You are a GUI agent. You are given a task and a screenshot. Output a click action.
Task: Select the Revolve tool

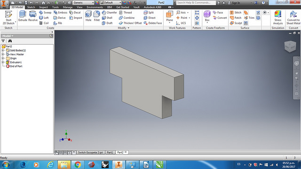pos(33,16)
